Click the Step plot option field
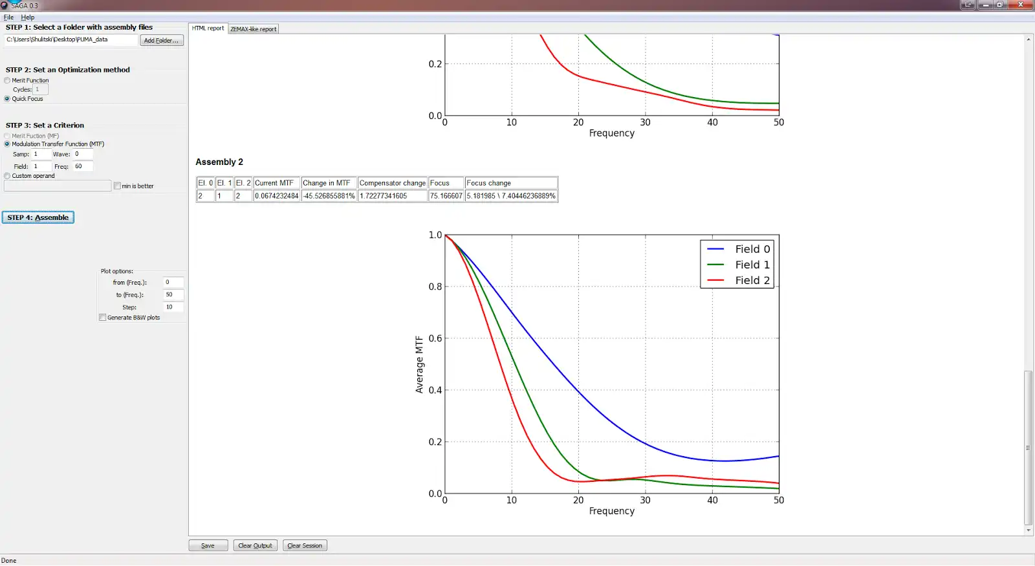Image resolution: width=1035 pixels, height=566 pixels. 173,307
